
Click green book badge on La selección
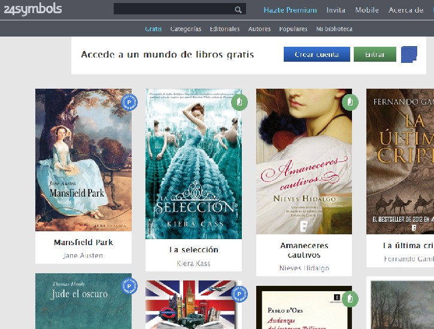pos(239,102)
